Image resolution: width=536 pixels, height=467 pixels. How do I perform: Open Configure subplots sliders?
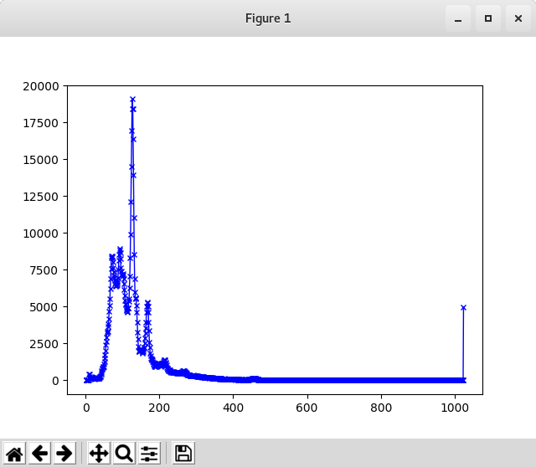(x=149, y=453)
